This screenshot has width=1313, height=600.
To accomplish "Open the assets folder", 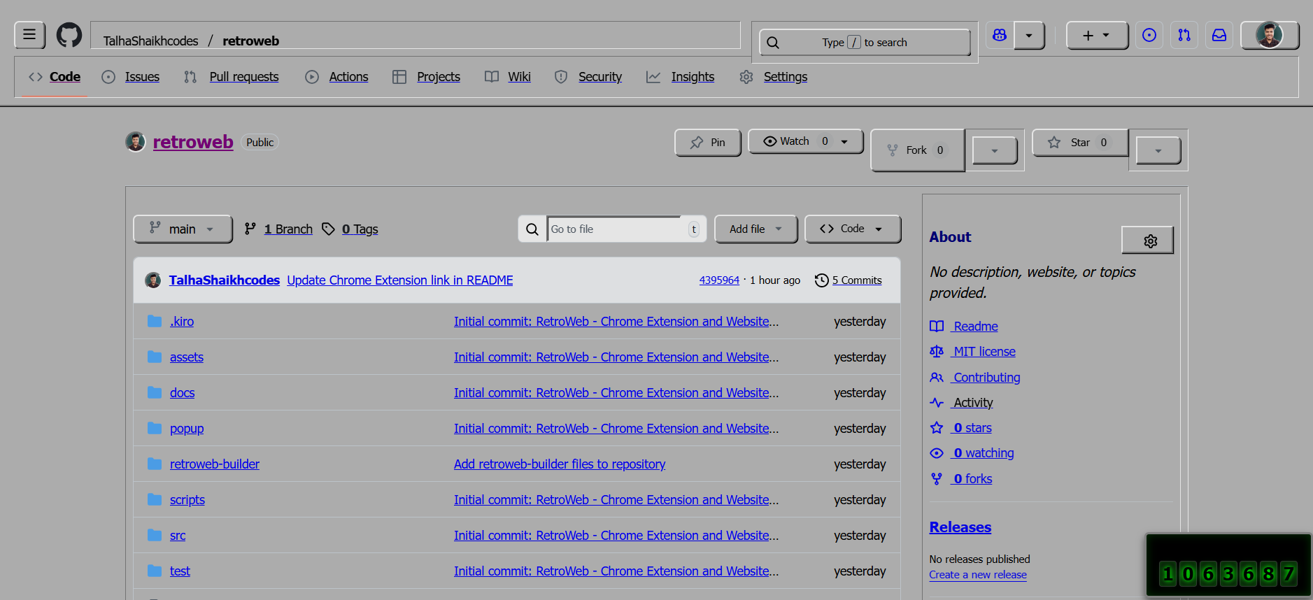I will pyautogui.click(x=187, y=357).
